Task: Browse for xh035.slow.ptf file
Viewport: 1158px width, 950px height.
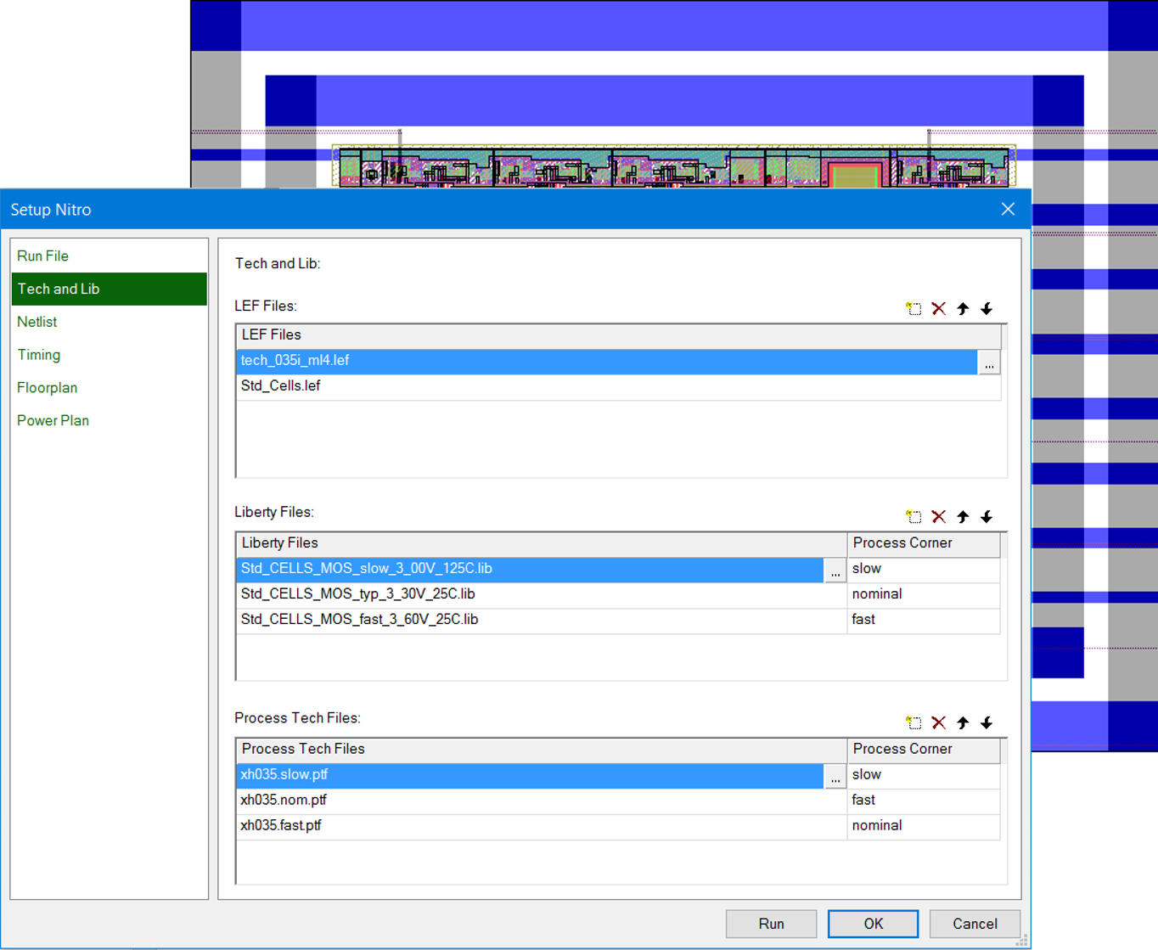Action: [x=835, y=777]
